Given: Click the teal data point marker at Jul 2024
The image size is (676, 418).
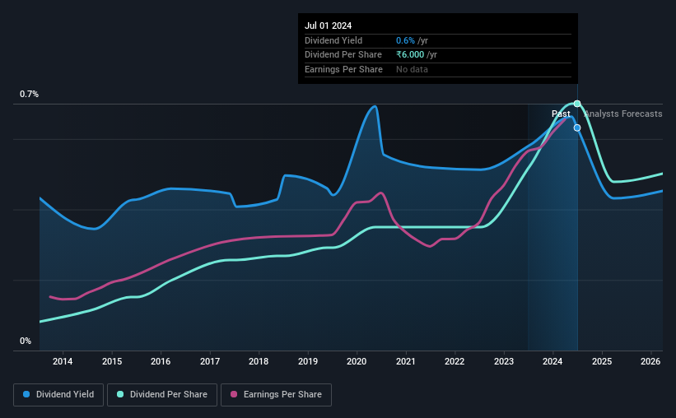Looking at the screenshot, I should click(577, 104).
